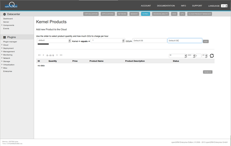
Task: Click the product name input field
Action: (150, 41)
